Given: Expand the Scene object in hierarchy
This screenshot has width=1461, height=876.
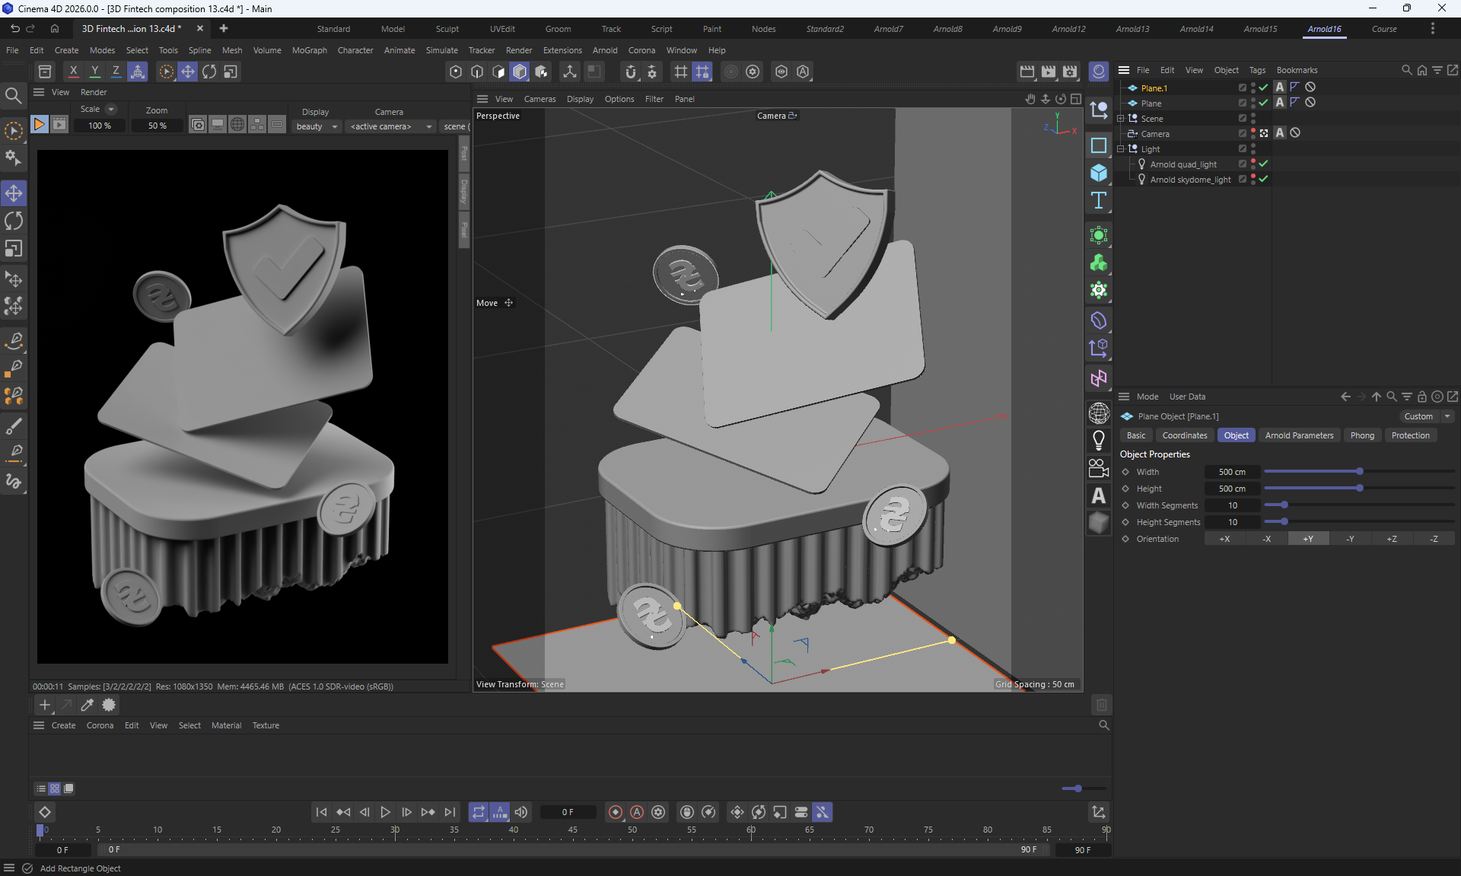Looking at the screenshot, I should point(1120,119).
